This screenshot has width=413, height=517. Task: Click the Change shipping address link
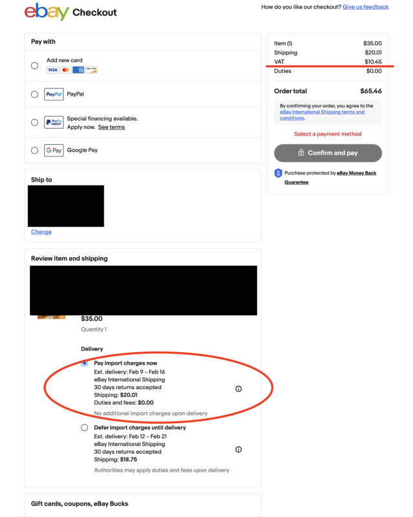pos(41,232)
